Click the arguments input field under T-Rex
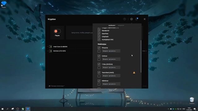Image resolution: width=198 pixels, height=111 pixels. pos(111,68)
